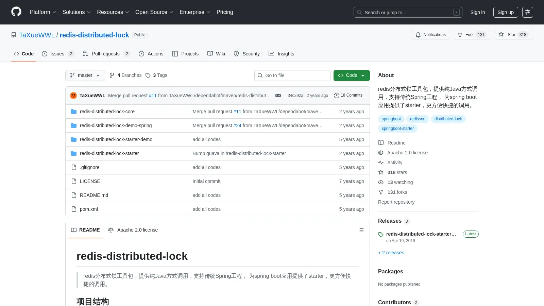
Task: Click the pom.xml file icon
Action: [x=74, y=209]
